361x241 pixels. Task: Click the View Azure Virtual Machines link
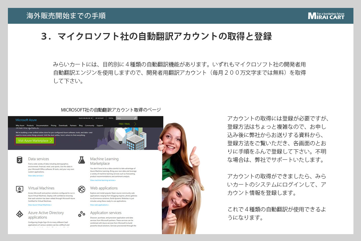pyautogui.click(x=40, y=205)
